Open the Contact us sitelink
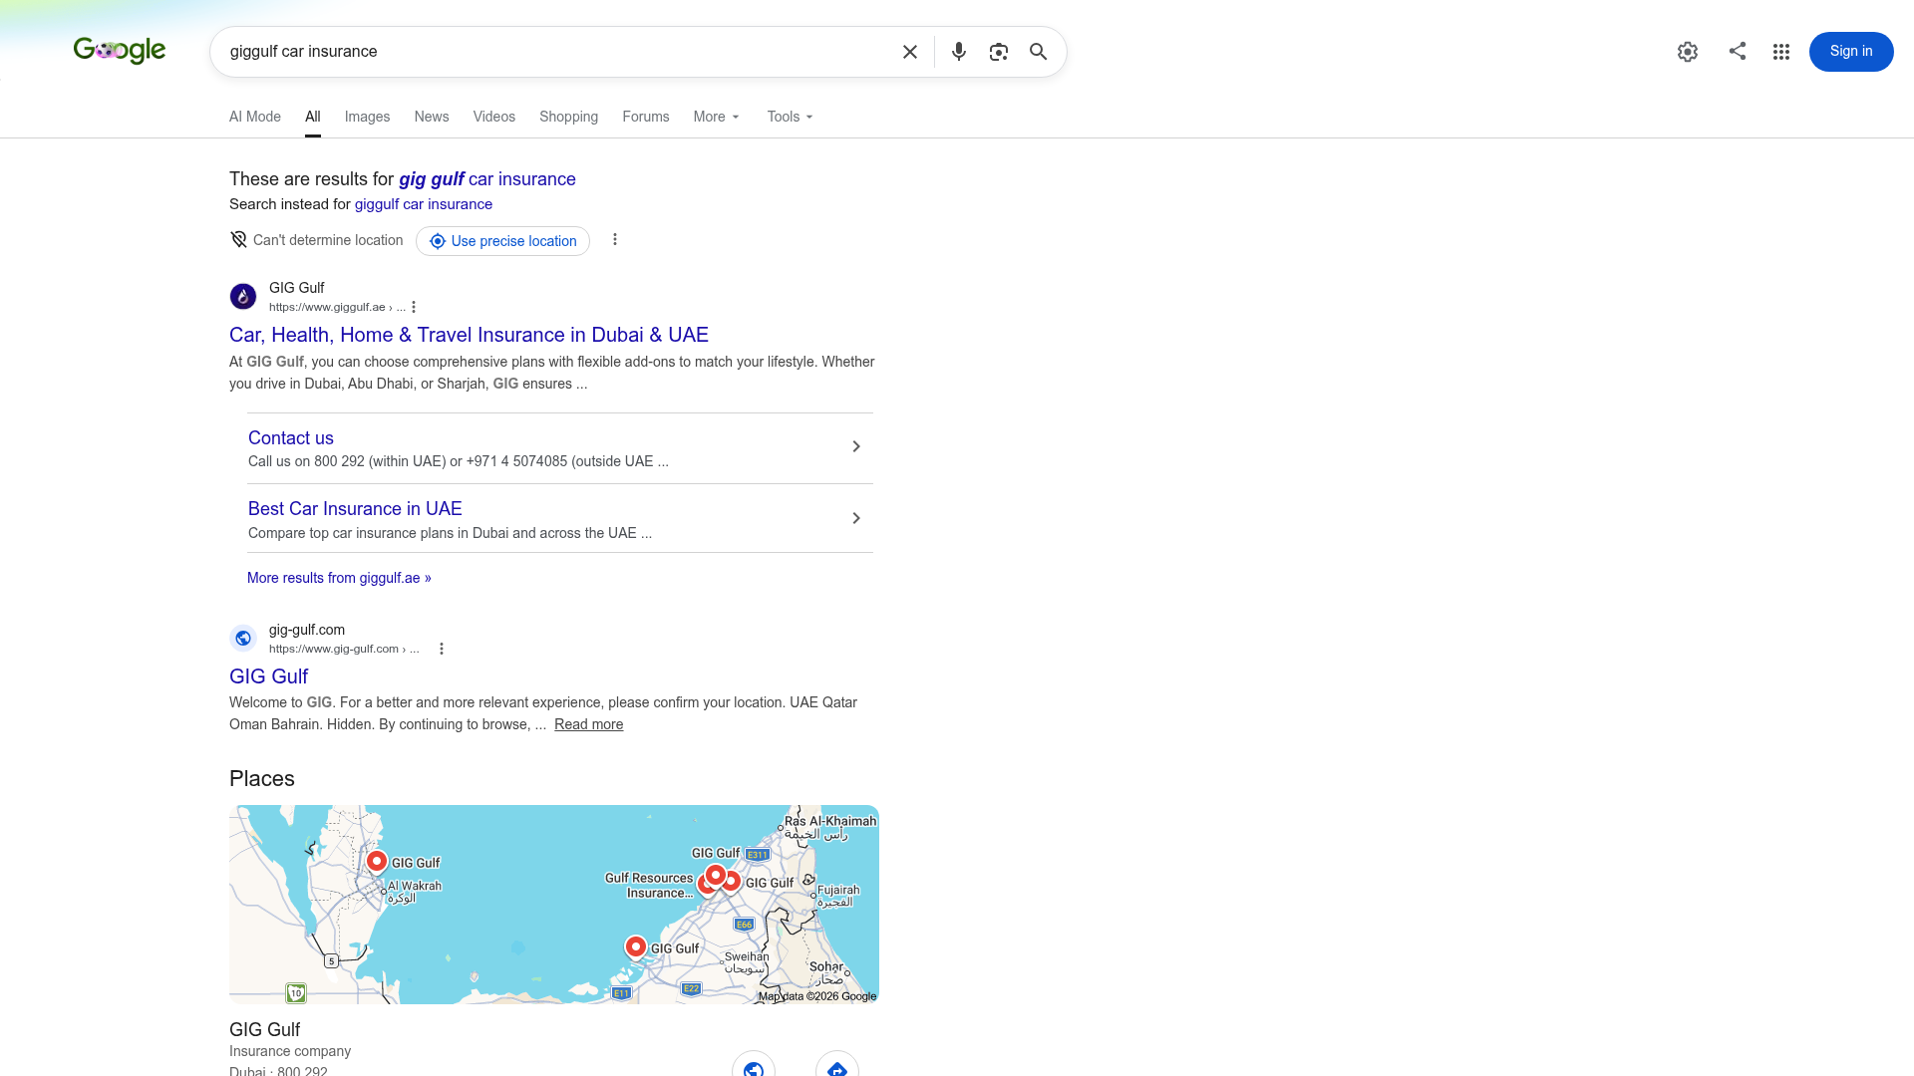This screenshot has width=1914, height=1076. tap(291, 438)
